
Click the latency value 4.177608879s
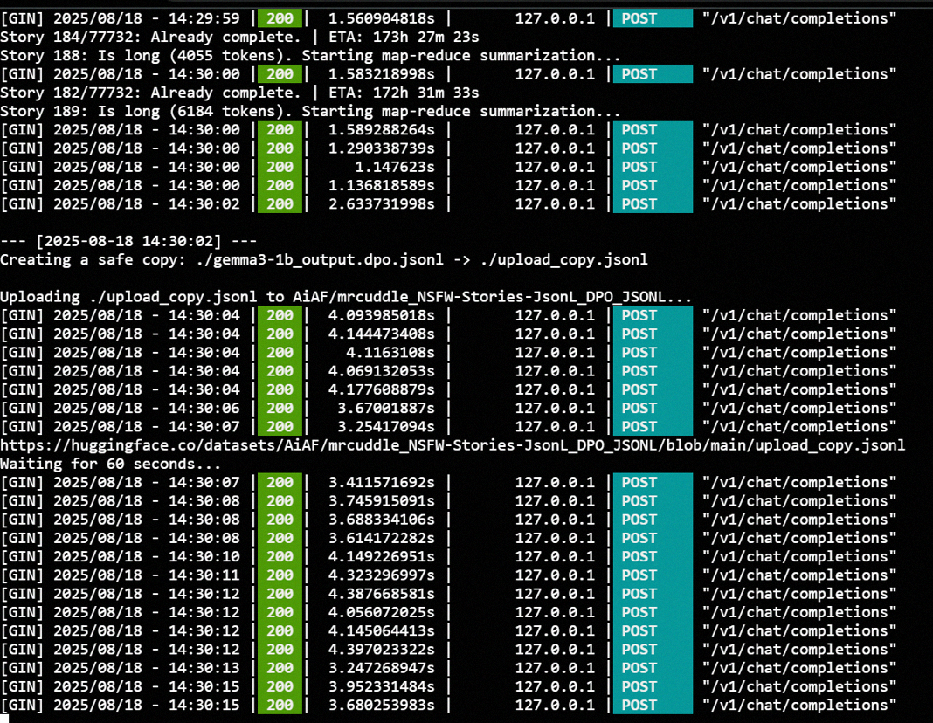click(382, 389)
